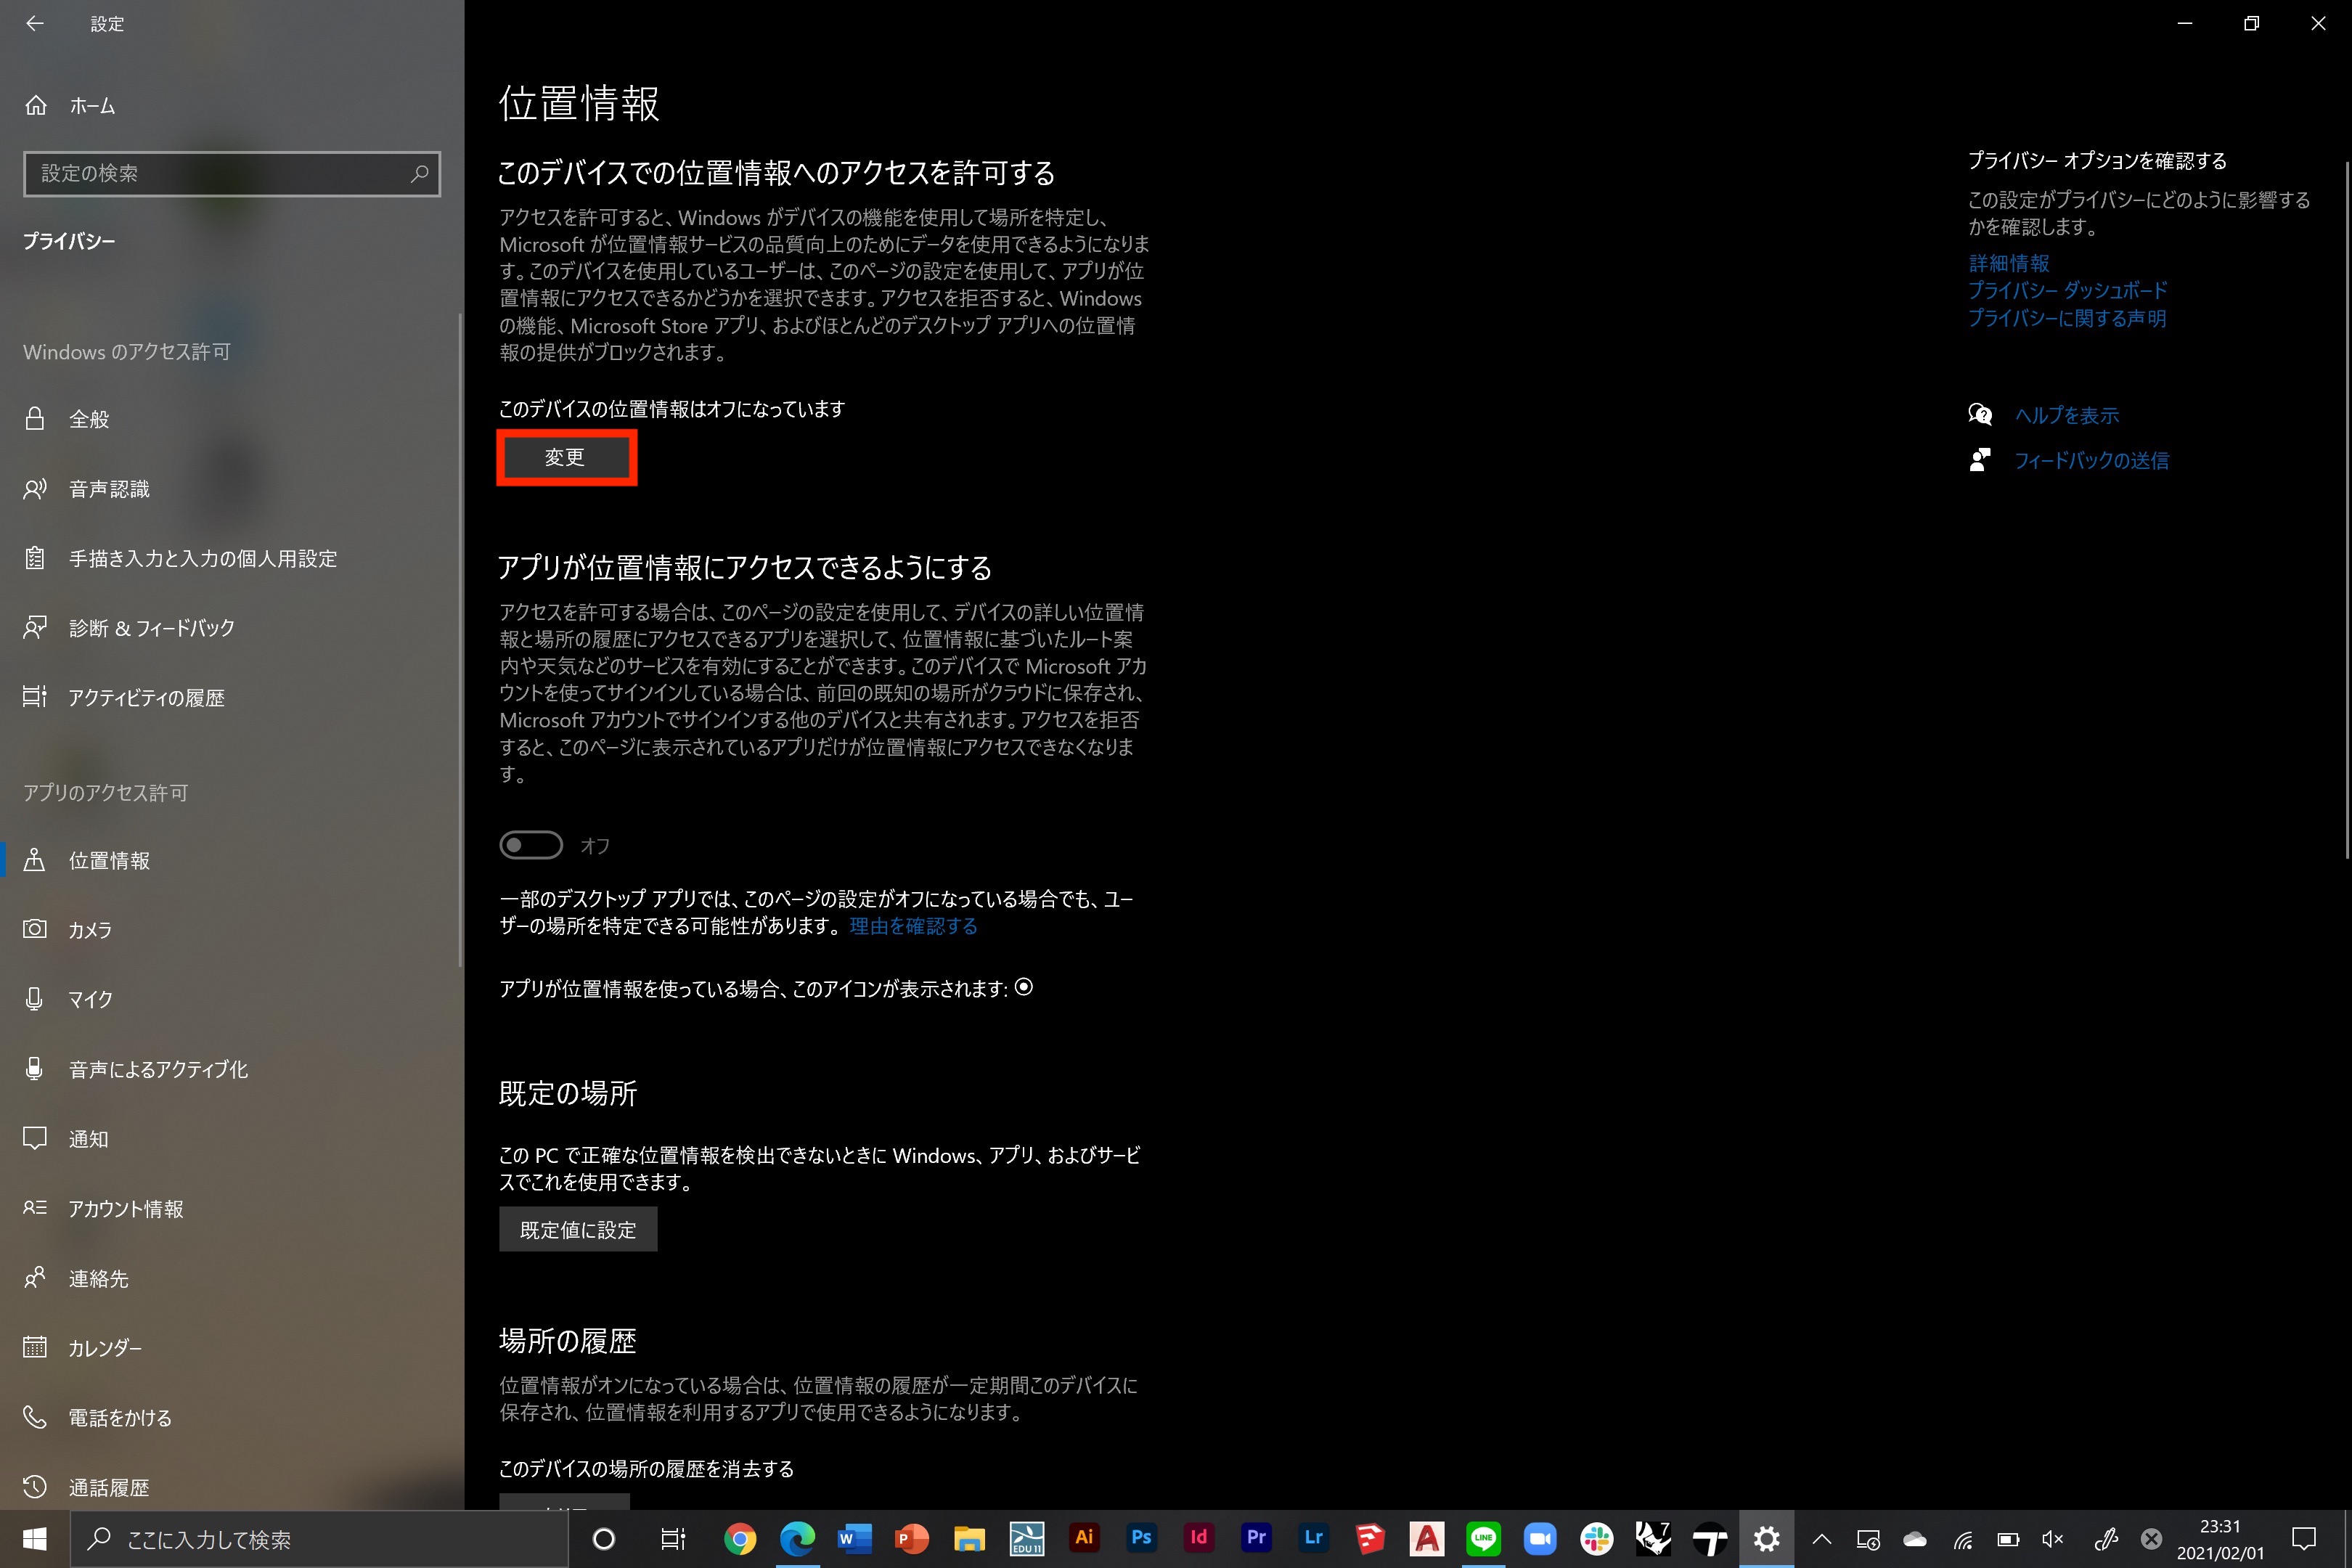Select アカウント情報 in the sidebar
The image size is (2352, 1568).
pos(126,1209)
